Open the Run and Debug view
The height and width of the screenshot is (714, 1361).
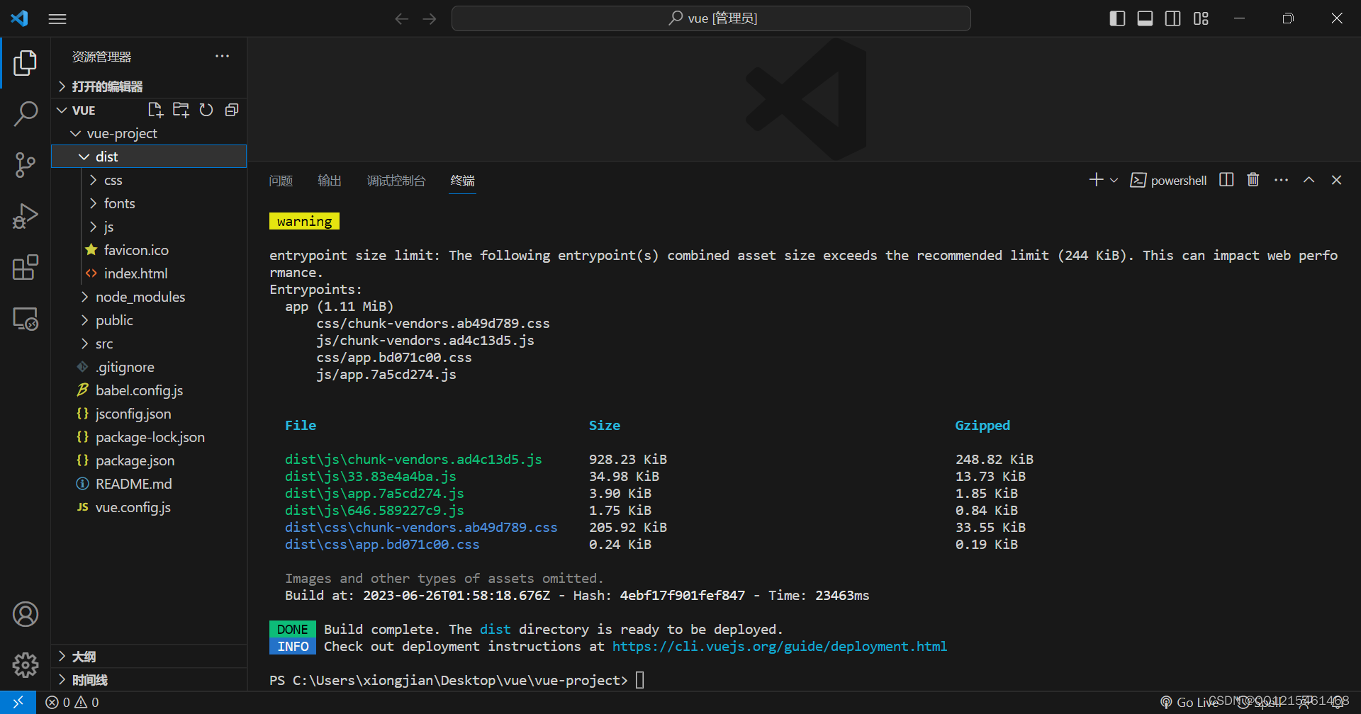tap(26, 216)
